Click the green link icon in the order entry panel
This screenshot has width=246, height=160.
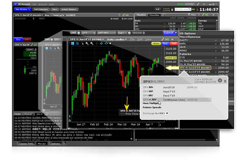pos(127,15)
